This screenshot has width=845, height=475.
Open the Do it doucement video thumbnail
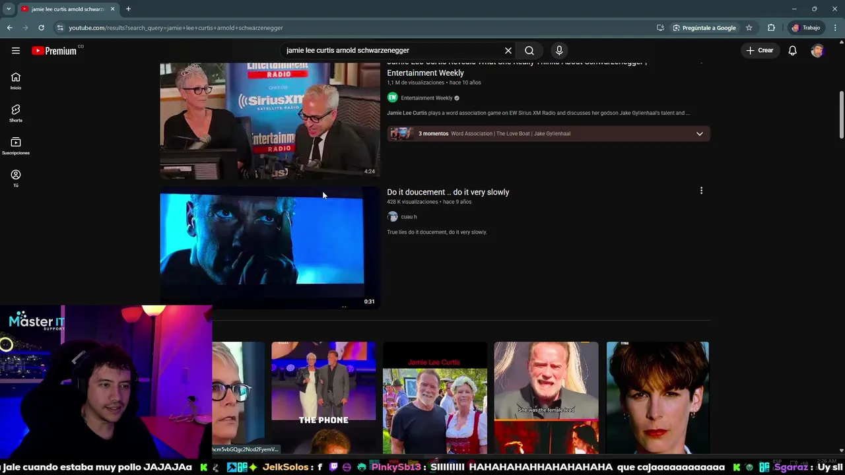pyautogui.click(x=270, y=247)
